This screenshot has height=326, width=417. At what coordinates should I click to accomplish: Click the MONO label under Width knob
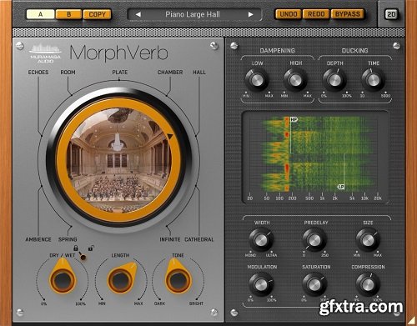click(250, 255)
